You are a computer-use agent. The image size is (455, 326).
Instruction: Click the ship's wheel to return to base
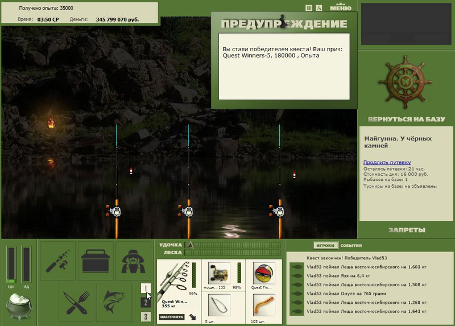click(406, 82)
